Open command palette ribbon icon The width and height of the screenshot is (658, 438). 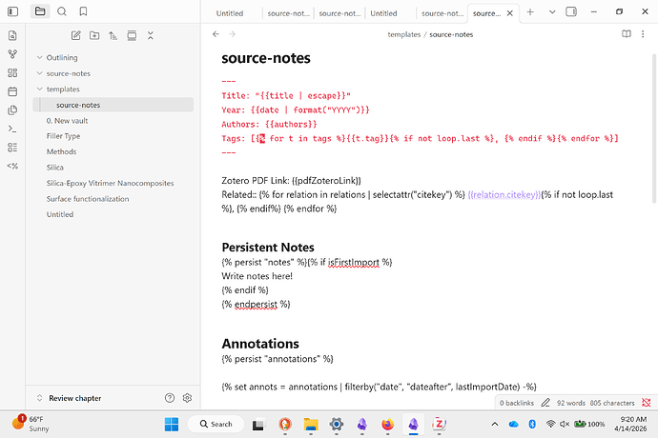[12, 129]
